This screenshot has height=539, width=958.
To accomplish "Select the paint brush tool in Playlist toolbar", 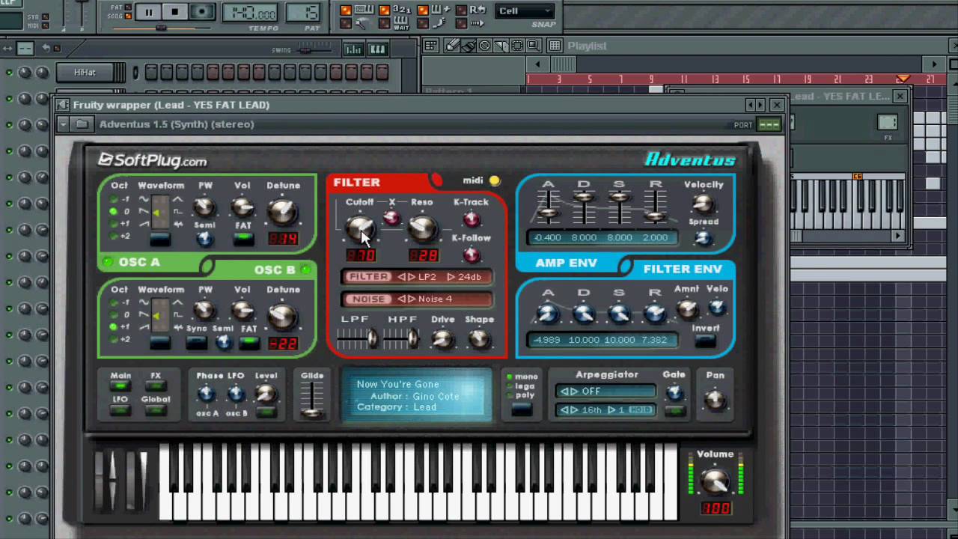I will coord(468,46).
